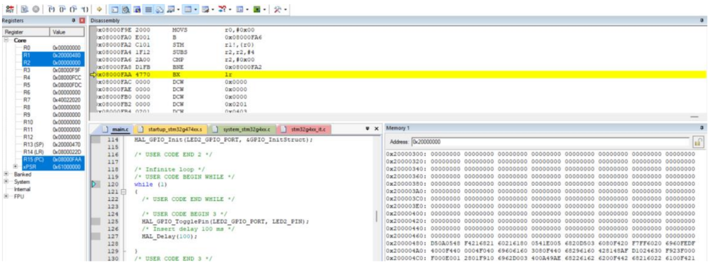Step into one line with Step icon
Image resolution: width=711 pixels, height=262 pixels.
click(52, 9)
